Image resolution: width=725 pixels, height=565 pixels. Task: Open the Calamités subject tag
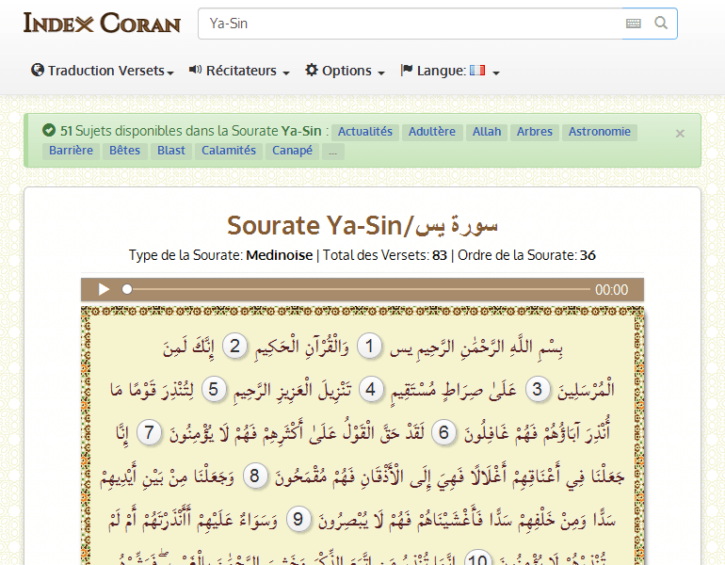[x=229, y=151]
